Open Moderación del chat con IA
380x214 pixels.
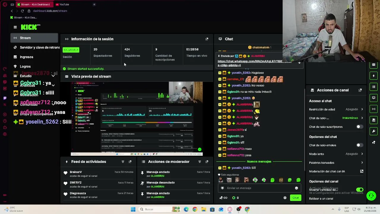coord(336,171)
